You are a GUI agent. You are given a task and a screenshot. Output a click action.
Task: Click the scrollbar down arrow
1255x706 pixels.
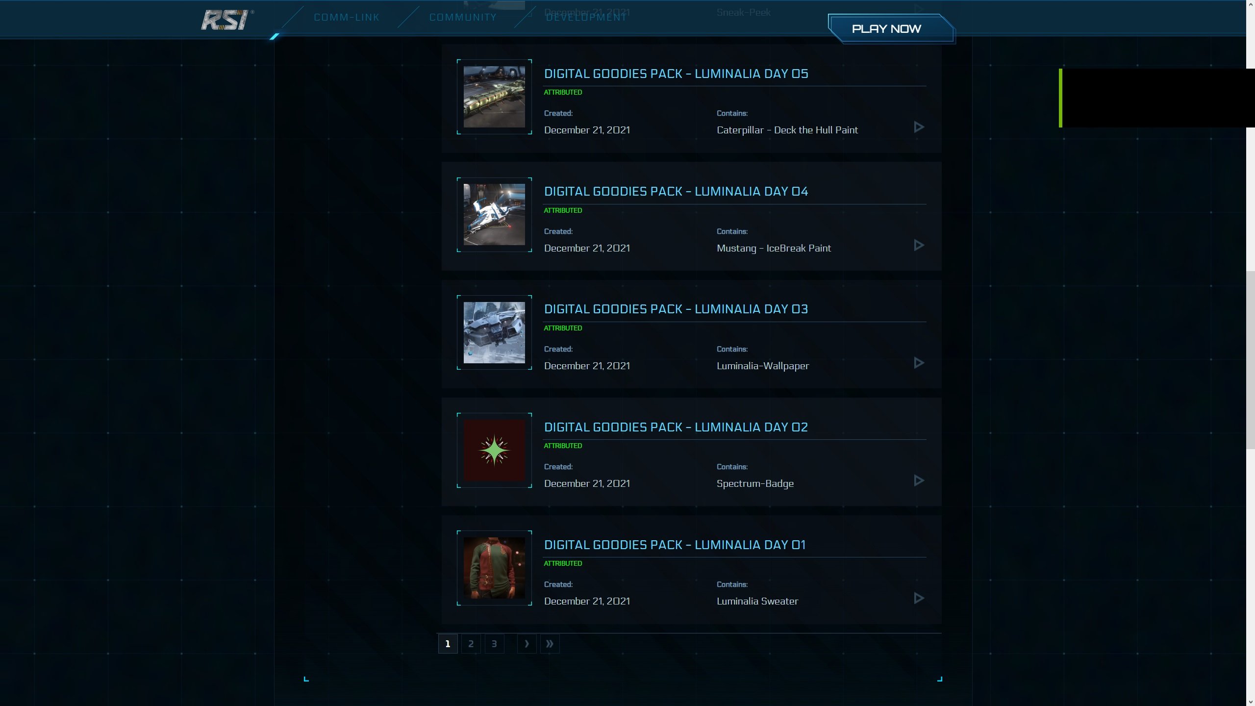(1251, 702)
